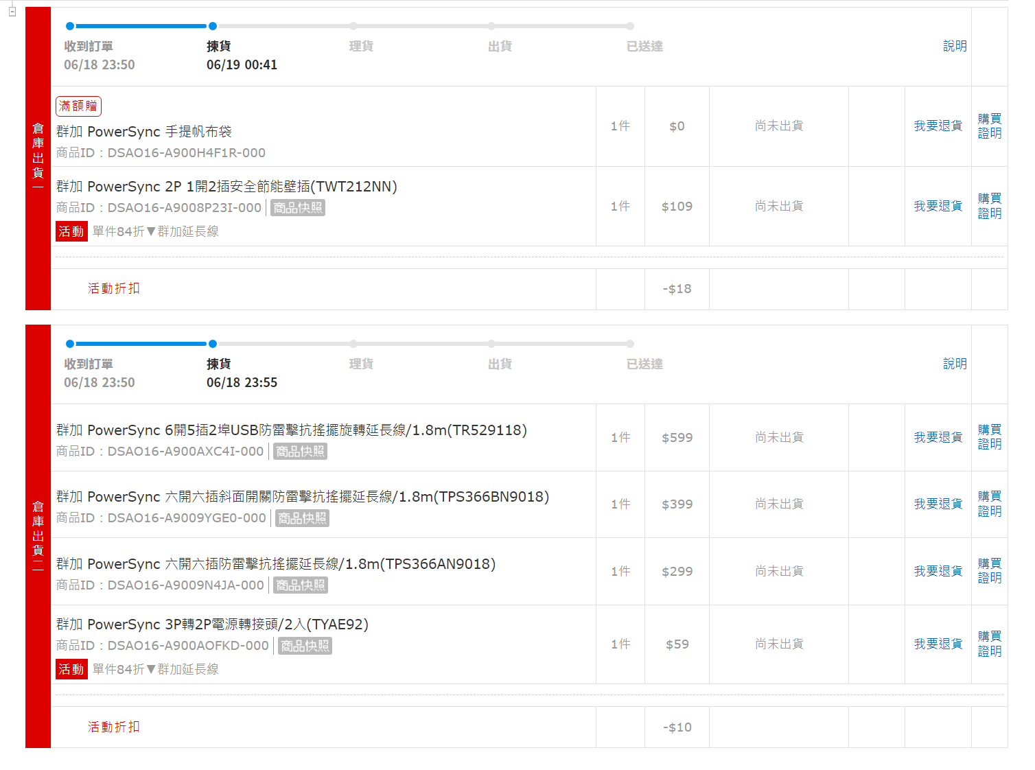View 商品快照 of TPS366BN9018 item
1035x770 pixels.
(302, 518)
